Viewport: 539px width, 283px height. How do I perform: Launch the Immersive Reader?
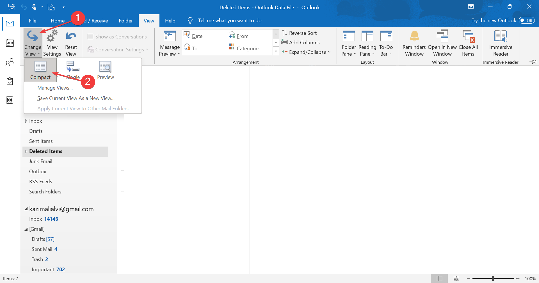tap(501, 43)
